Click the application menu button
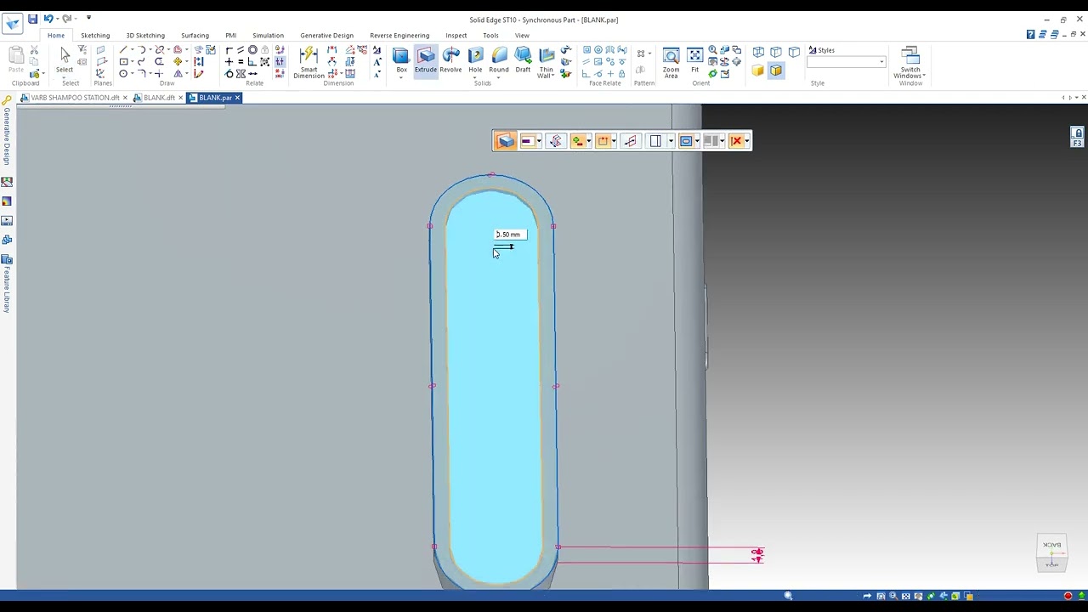1088x612 pixels. click(12, 23)
